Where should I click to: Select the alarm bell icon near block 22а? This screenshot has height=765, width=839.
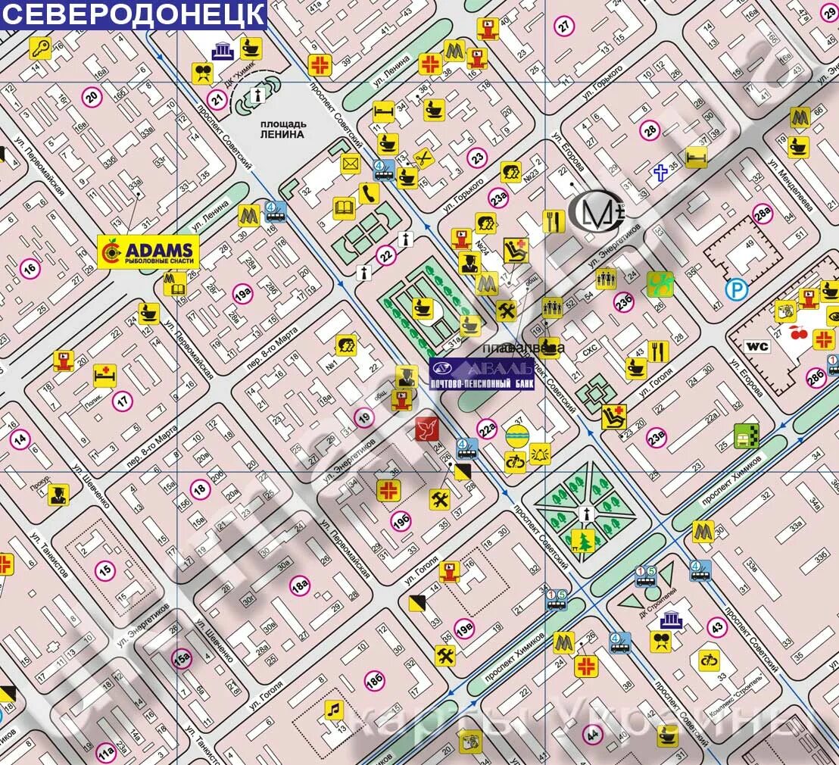point(540,454)
